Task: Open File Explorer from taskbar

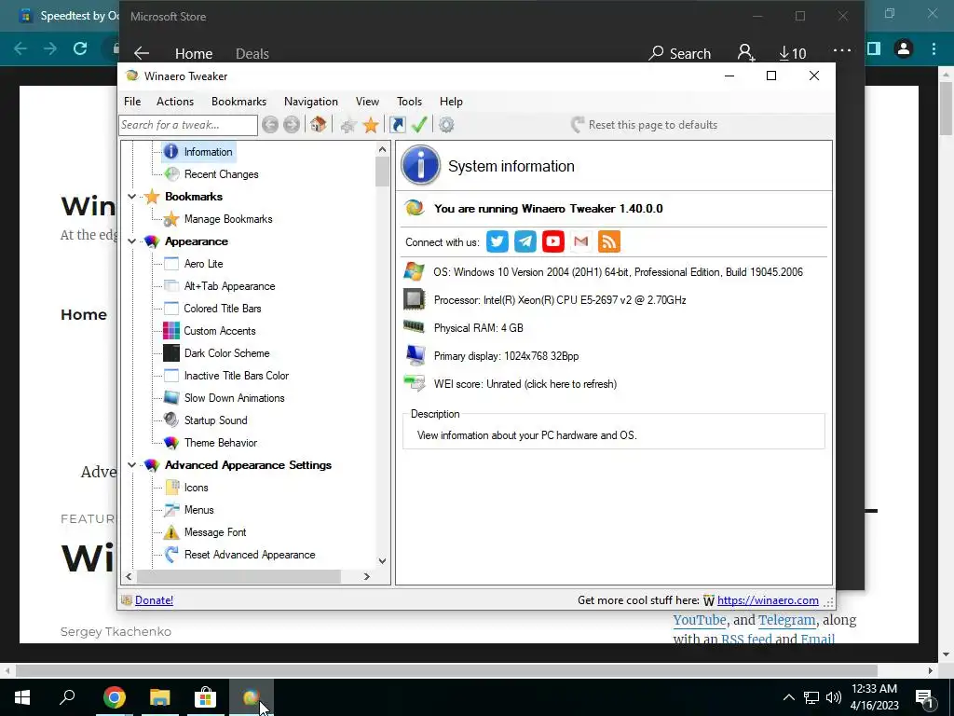Action: tap(160, 697)
